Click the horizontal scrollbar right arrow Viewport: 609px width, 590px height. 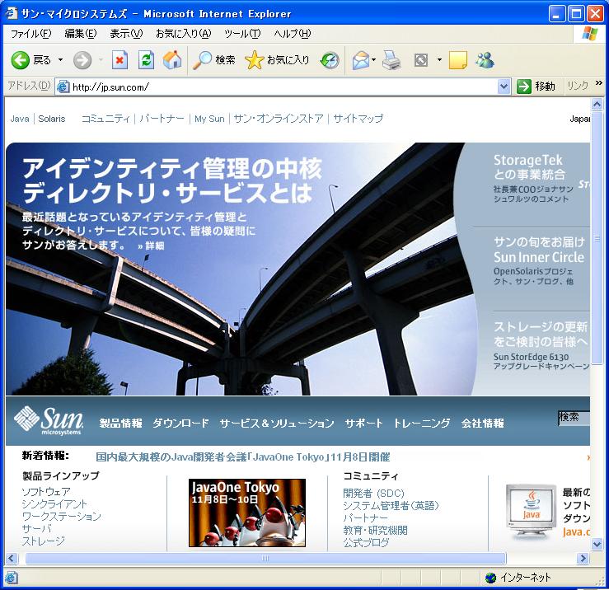tap(583, 559)
